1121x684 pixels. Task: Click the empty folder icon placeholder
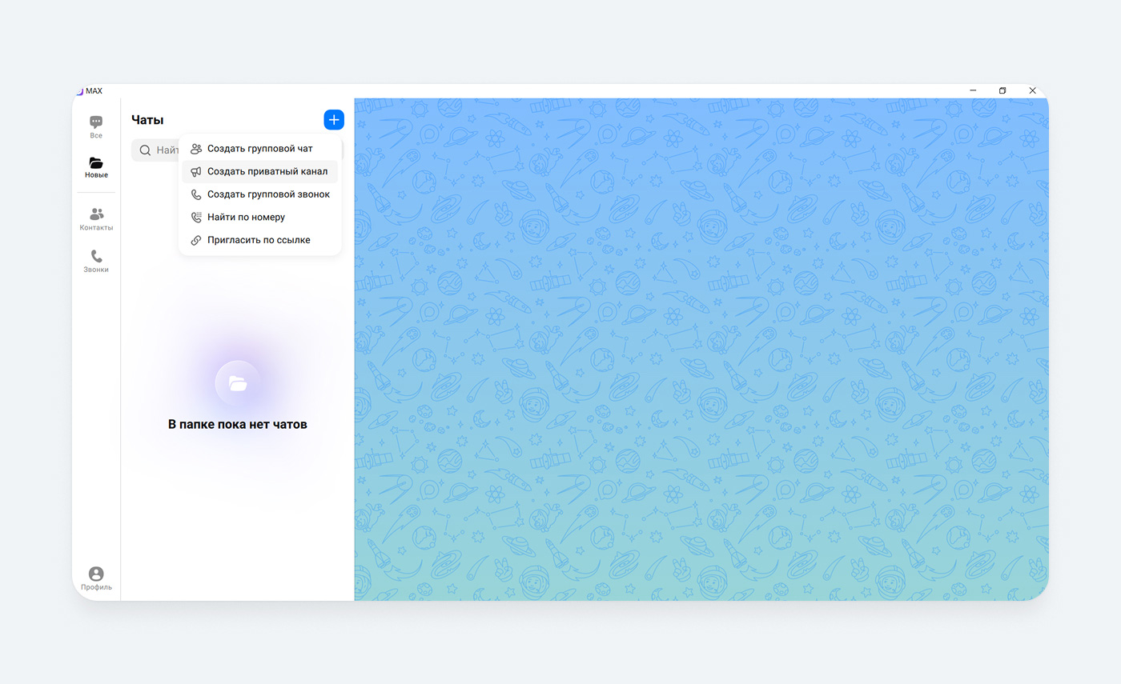(x=238, y=383)
